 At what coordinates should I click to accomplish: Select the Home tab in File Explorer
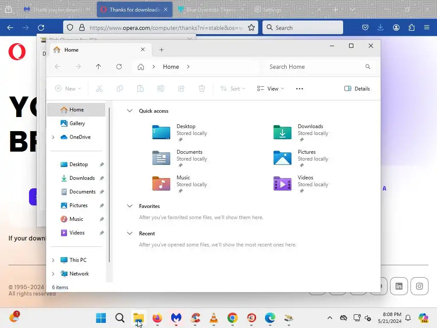tap(100, 50)
